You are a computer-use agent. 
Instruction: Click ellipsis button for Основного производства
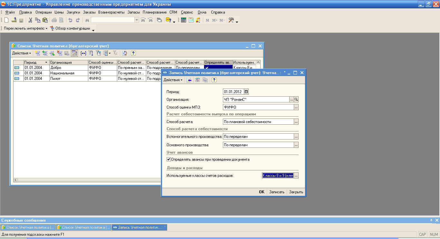(x=296, y=145)
